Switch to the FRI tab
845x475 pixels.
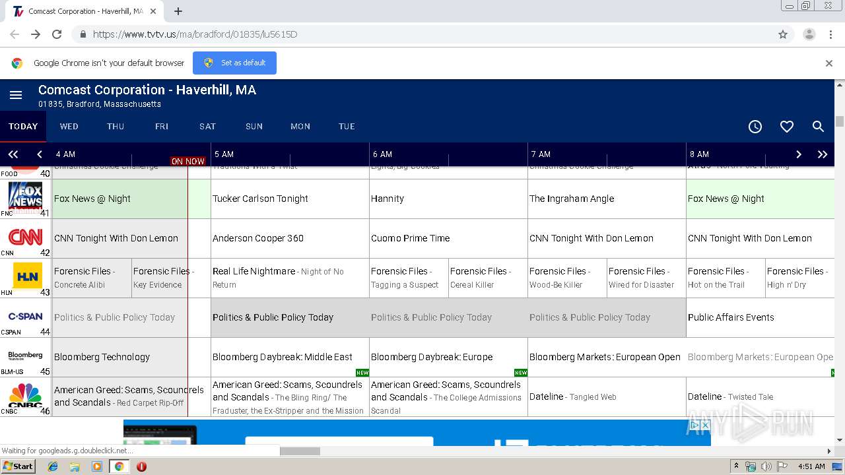[x=162, y=127]
